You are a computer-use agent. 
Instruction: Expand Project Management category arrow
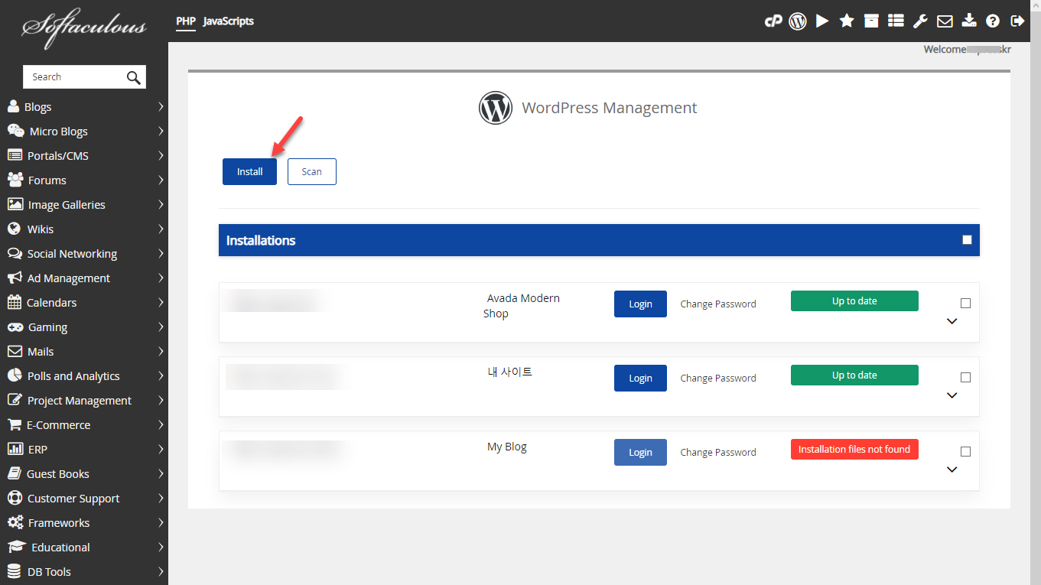[161, 400]
